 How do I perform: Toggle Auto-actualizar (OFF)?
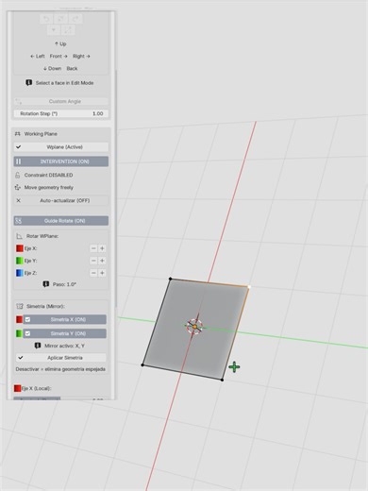pos(61,200)
